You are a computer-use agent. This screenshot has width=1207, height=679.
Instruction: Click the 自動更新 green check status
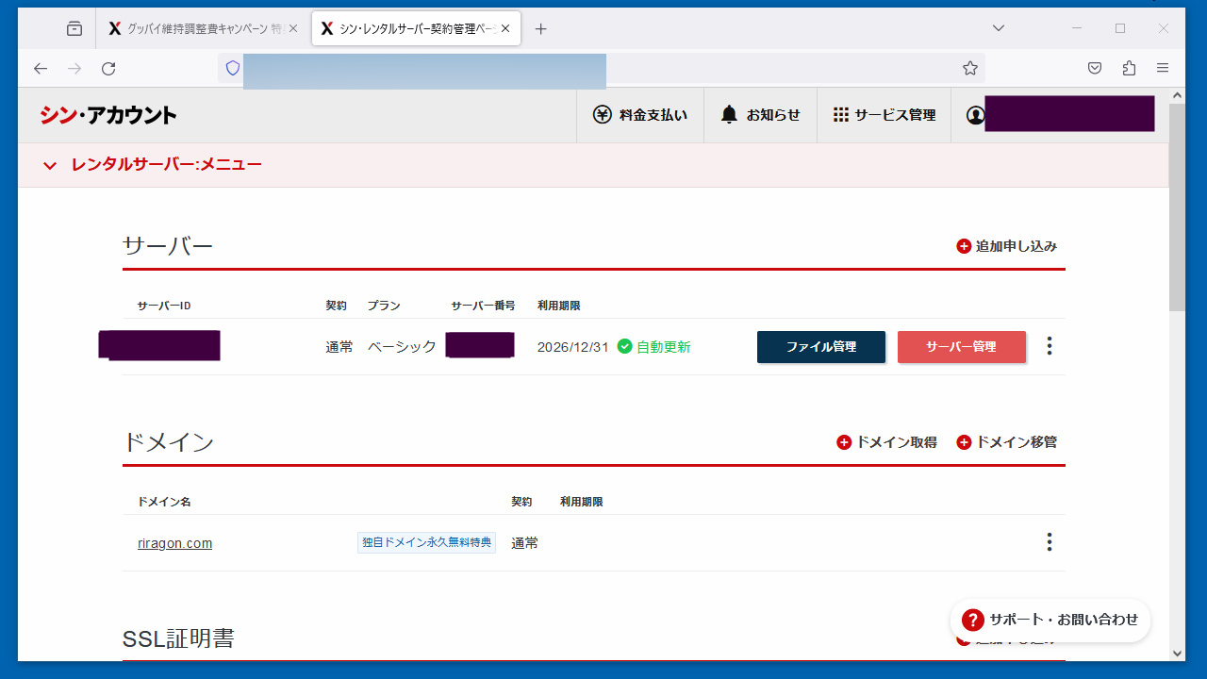[x=653, y=347]
